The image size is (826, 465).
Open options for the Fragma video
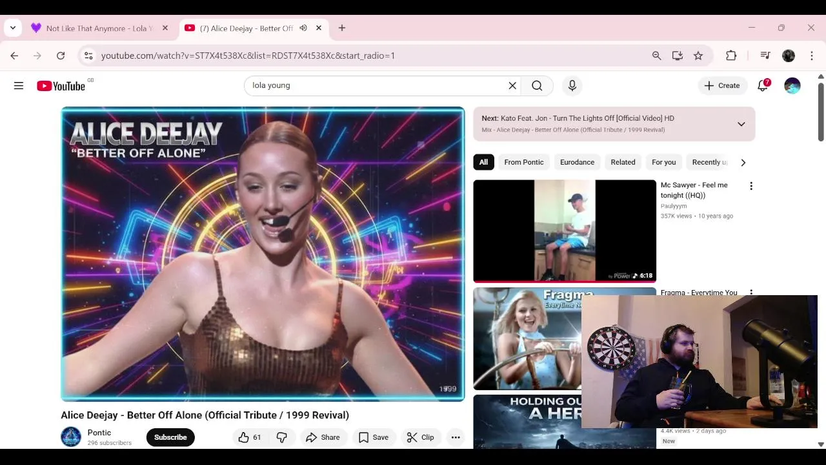[750, 292]
